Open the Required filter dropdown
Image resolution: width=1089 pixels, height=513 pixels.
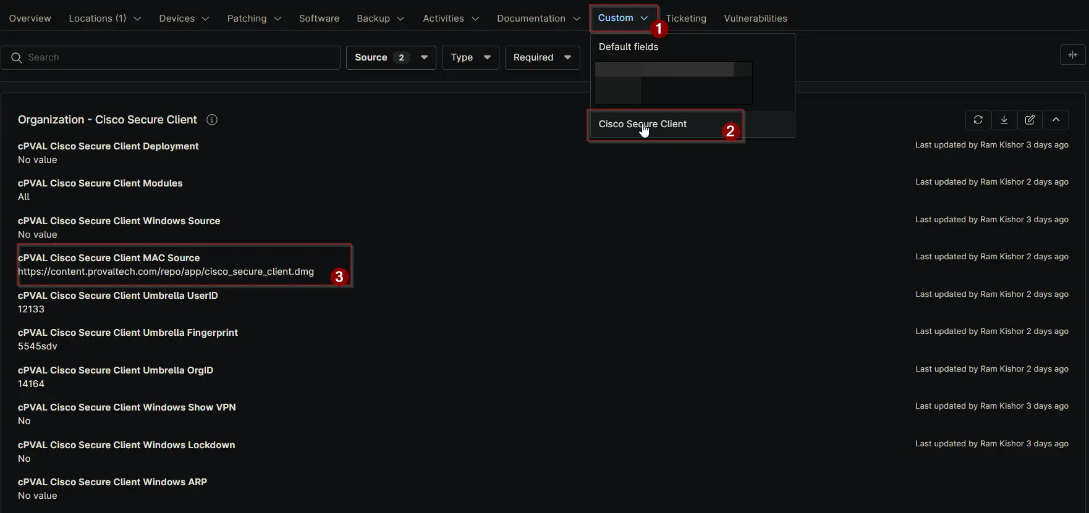(542, 57)
